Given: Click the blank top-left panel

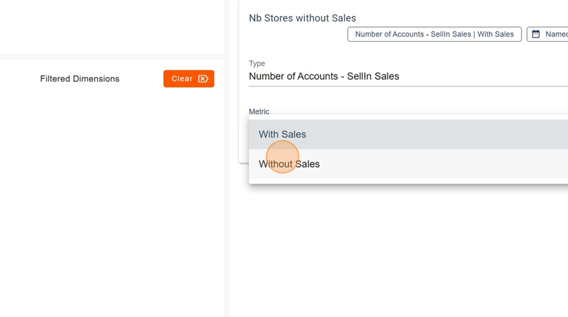Looking at the screenshot, I should 112,26.
